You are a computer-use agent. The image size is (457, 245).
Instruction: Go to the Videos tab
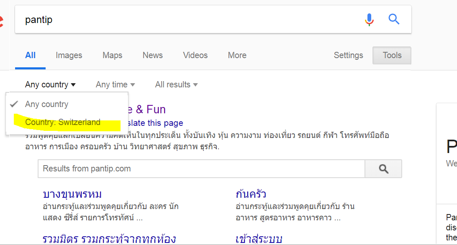(195, 55)
